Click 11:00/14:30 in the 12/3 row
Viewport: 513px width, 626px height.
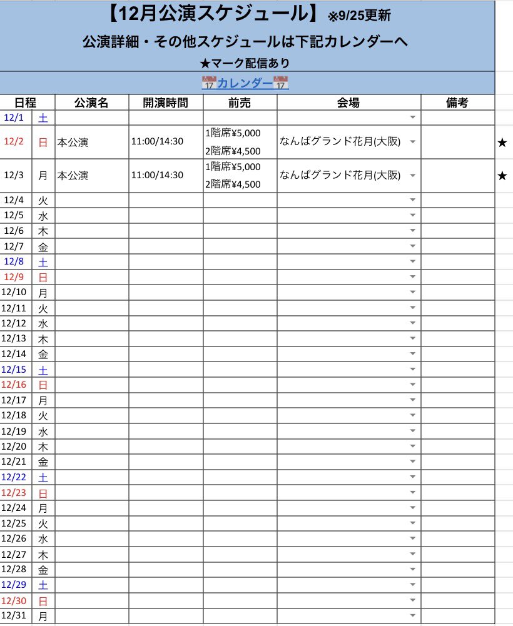pos(157,175)
